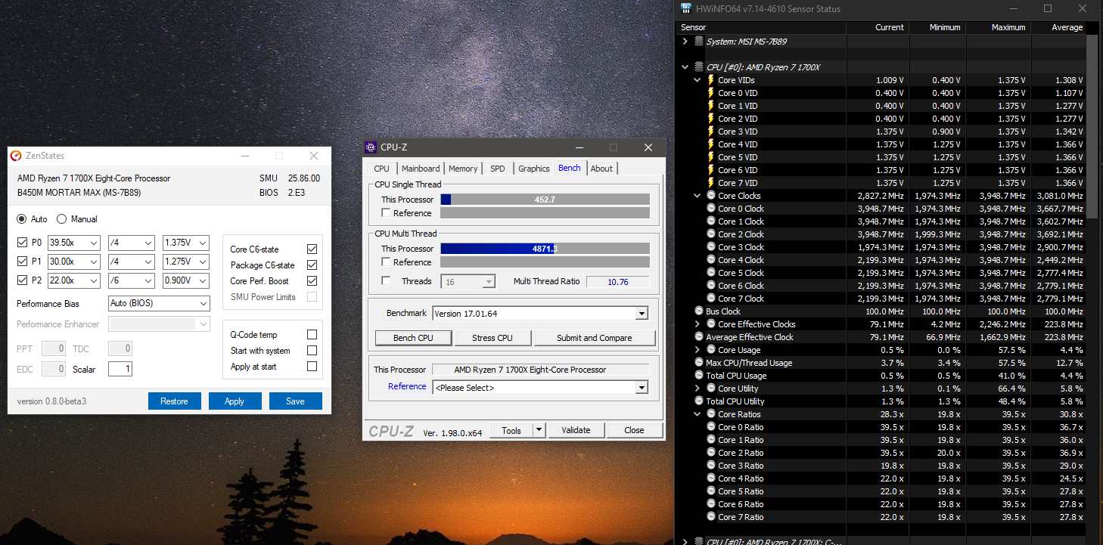Click the Bench CPU button
The image size is (1103, 545).
click(x=414, y=338)
